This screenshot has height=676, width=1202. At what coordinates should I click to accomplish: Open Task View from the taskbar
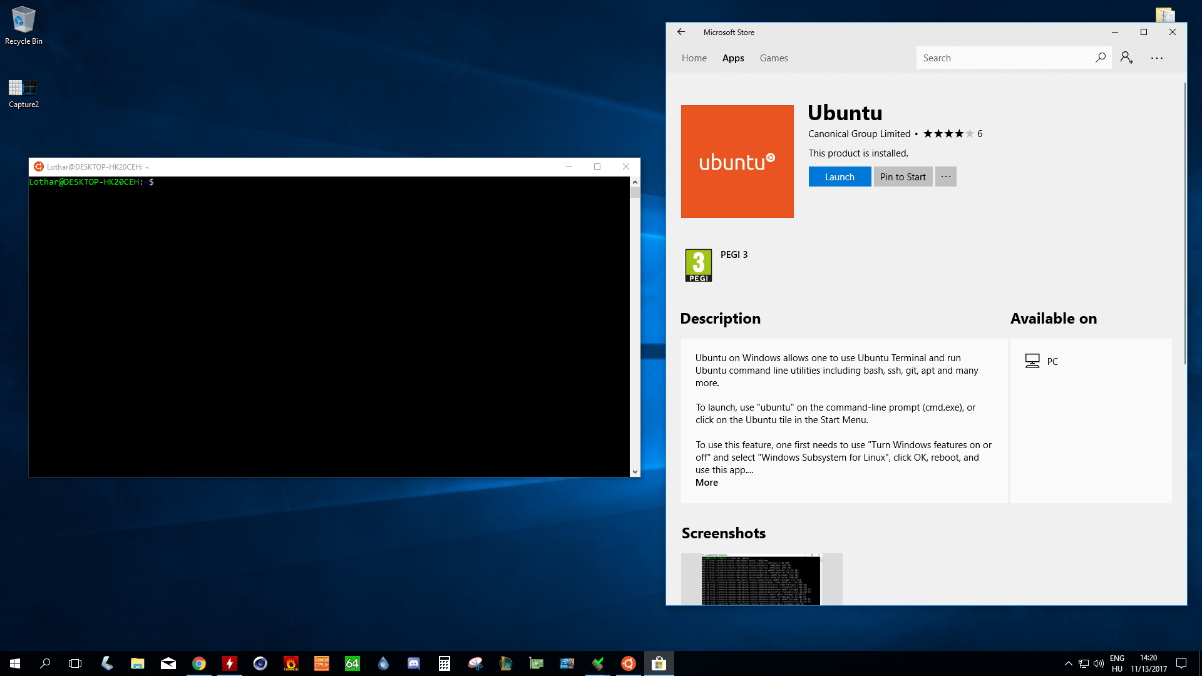[x=75, y=663]
